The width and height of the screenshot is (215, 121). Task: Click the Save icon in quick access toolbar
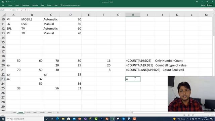point(3,2)
